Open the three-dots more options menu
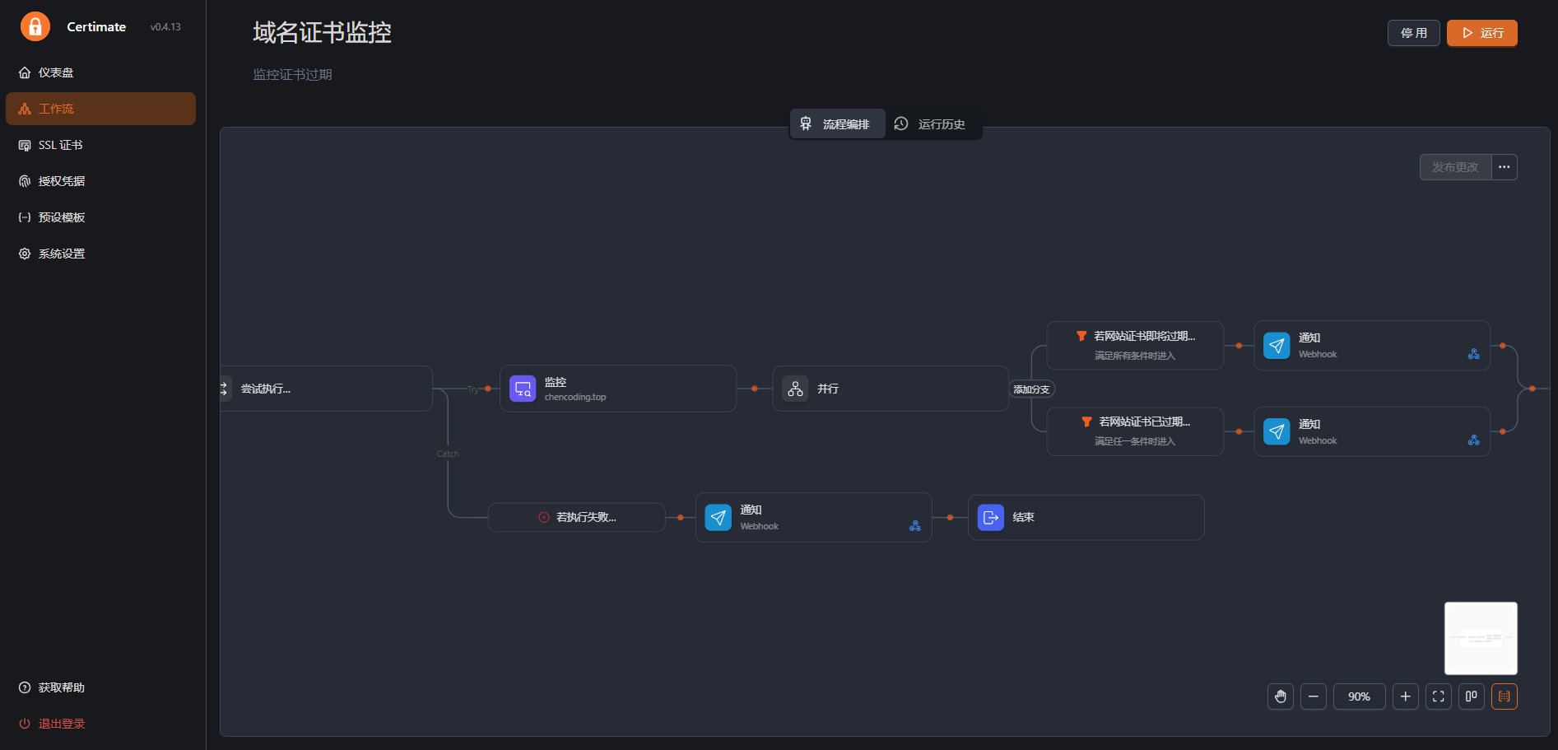 pos(1504,167)
